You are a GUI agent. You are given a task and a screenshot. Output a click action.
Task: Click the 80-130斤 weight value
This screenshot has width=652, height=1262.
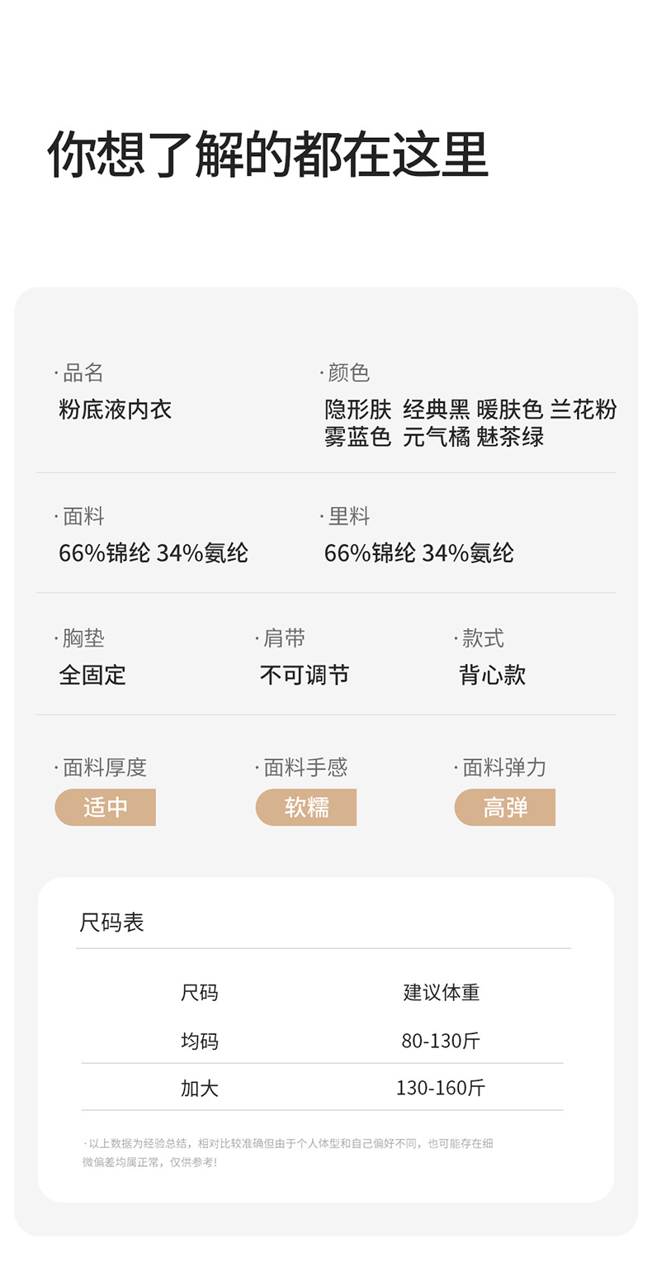tap(441, 1041)
